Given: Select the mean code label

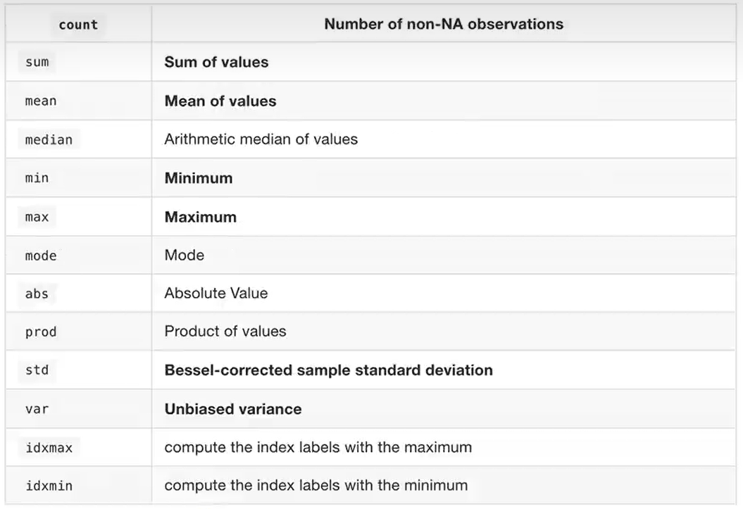Looking at the screenshot, I should click(41, 101).
